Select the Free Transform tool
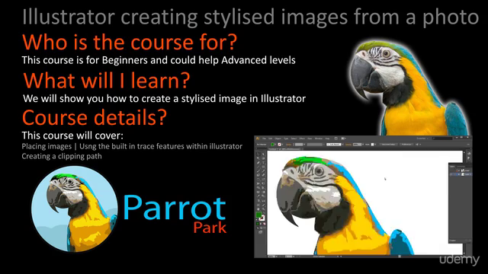The height and width of the screenshot is (274, 488). pos(263,183)
